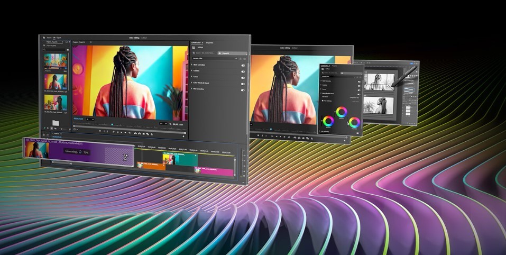The image size is (506, 255).
Task: Click the new bin folder icon beside search
Action: point(68,50)
